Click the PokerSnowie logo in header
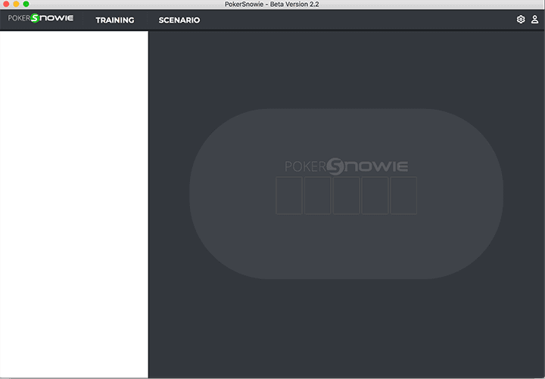Screen dimensions: 545x379 [41, 18]
